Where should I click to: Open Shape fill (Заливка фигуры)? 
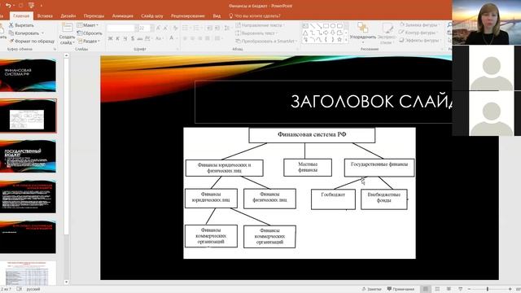click(x=419, y=25)
